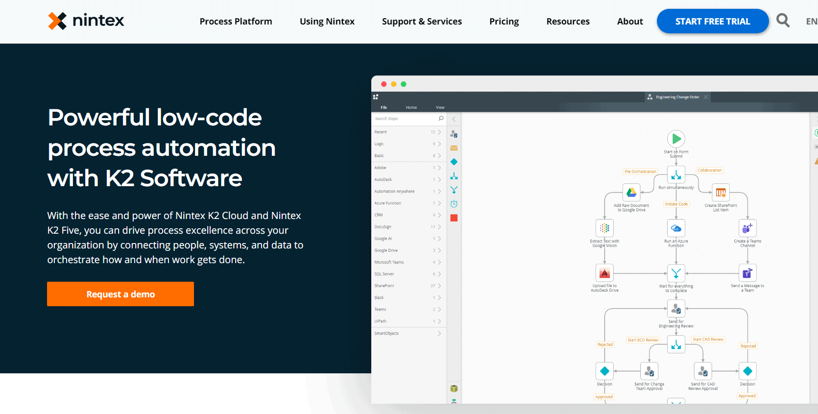Open the Support & Services menu

422,21
